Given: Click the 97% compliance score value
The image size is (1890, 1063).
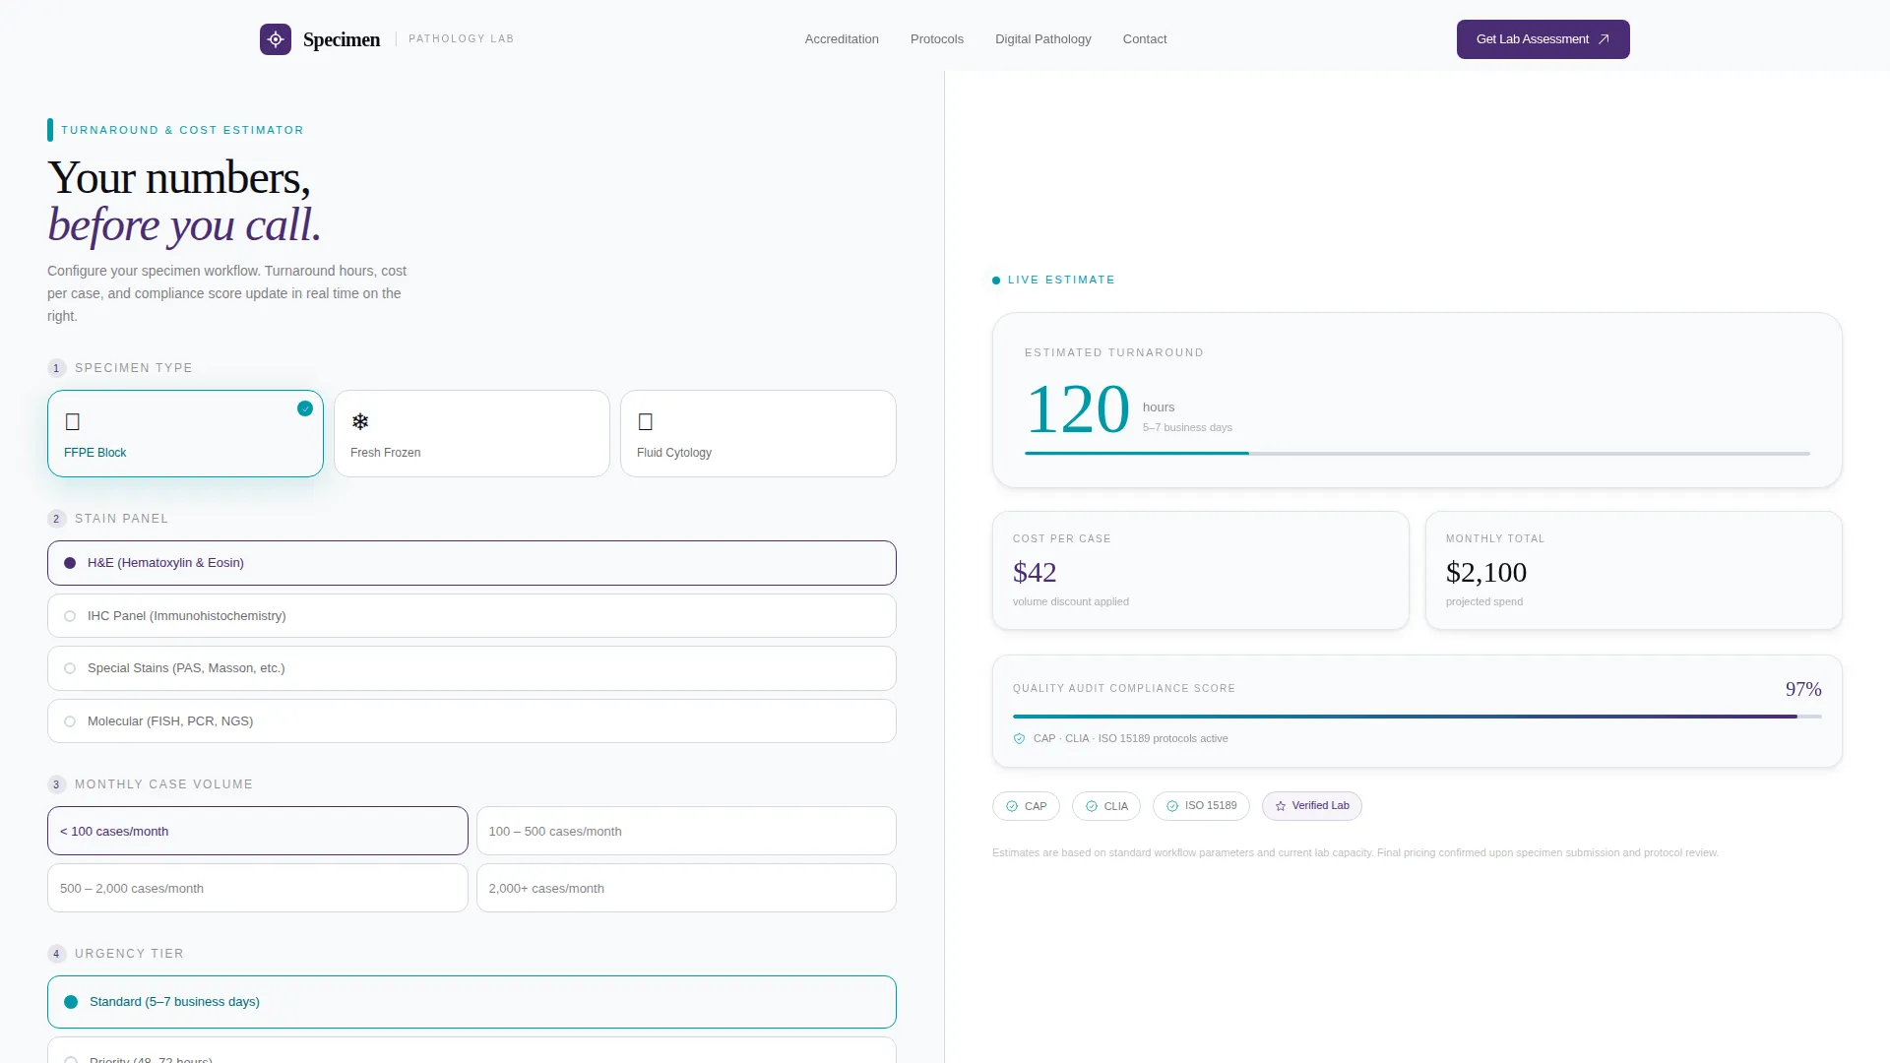Looking at the screenshot, I should (x=1803, y=689).
